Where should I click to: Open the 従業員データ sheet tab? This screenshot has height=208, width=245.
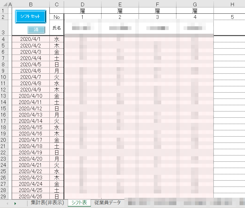point(107,203)
